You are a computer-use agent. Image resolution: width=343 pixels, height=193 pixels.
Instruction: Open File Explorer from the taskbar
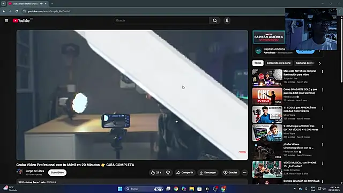point(192,189)
